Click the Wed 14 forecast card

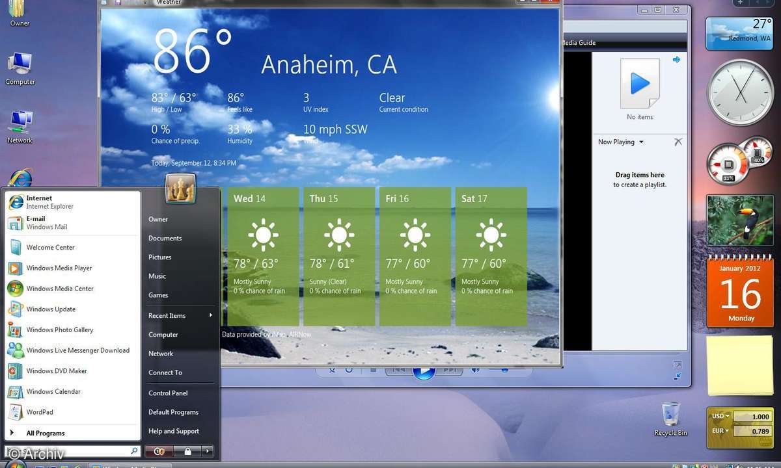tap(263, 257)
